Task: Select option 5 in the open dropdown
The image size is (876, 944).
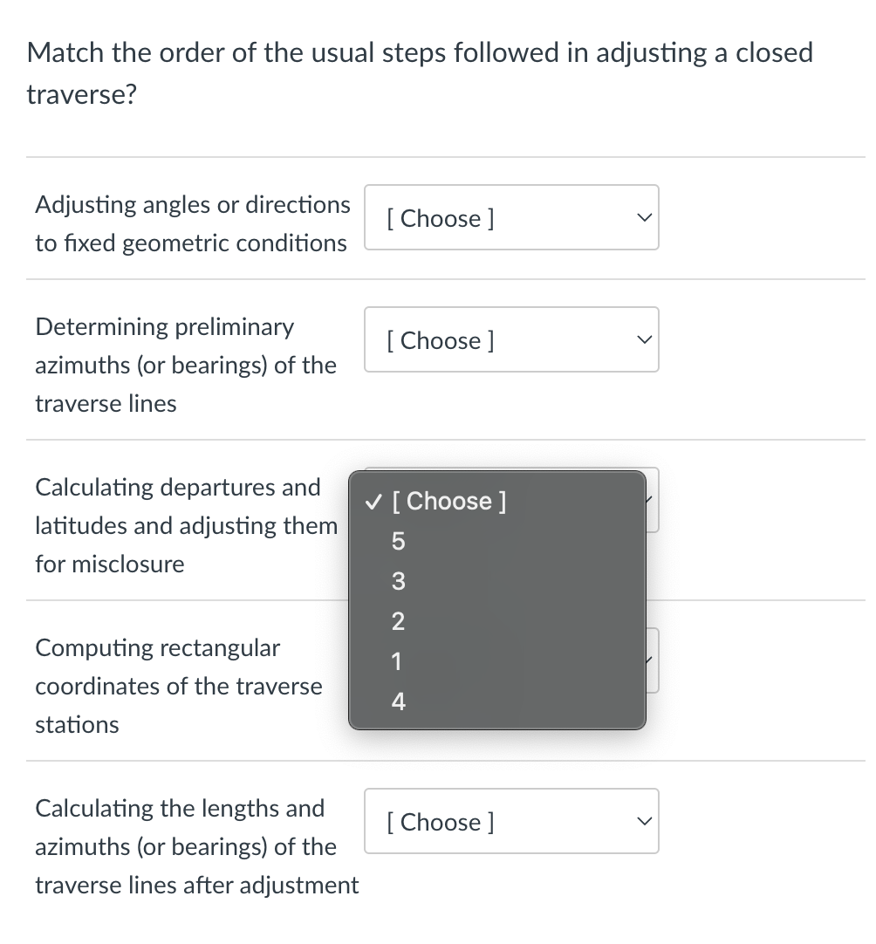Action: pyautogui.click(x=398, y=541)
